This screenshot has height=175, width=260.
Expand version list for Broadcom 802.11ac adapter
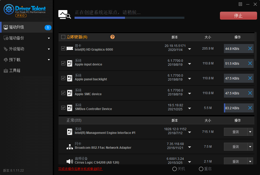click(x=189, y=147)
